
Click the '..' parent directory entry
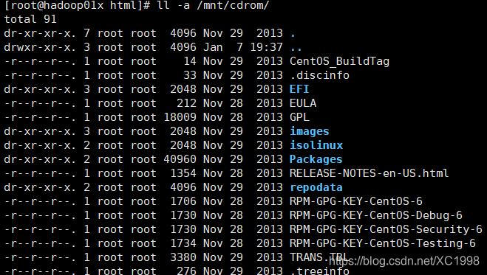coord(296,49)
